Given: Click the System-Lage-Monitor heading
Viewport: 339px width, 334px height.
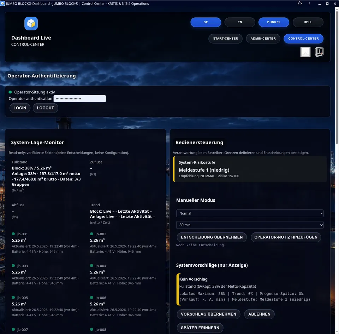Looking at the screenshot, I should pyautogui.click(x=37, y=143).
